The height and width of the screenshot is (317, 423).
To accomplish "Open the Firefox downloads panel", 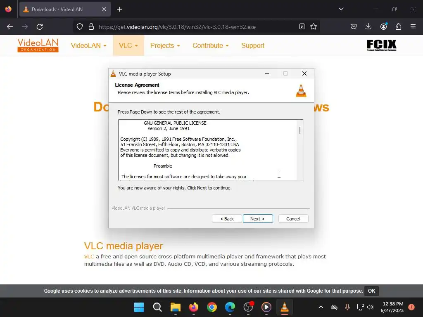I will point(368,26).
